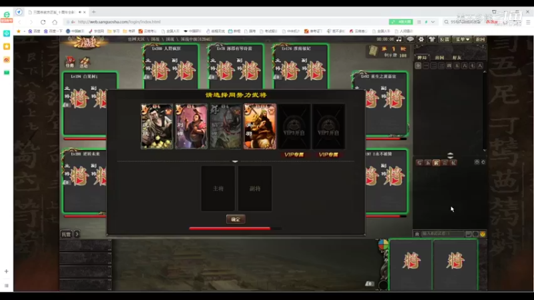Select the second general card in purple
Screen dimensions: 534x300
(x=191, y=126)
